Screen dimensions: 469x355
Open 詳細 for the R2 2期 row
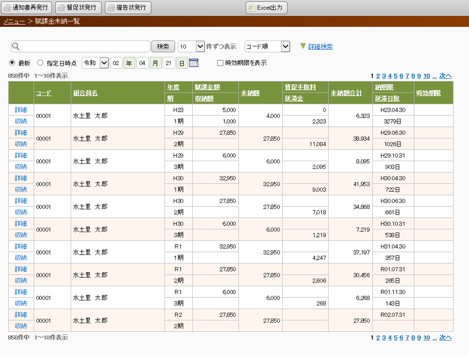21,315
